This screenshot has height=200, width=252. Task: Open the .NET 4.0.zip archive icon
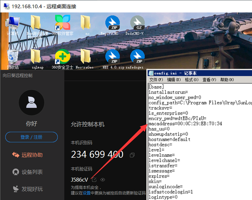pos(113,59)
